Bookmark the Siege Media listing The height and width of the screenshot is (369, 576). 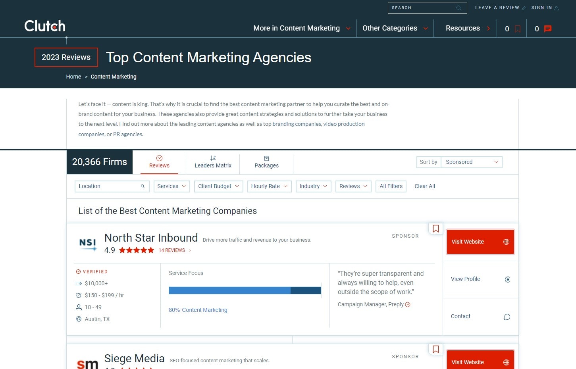click(x=435, y=349)
